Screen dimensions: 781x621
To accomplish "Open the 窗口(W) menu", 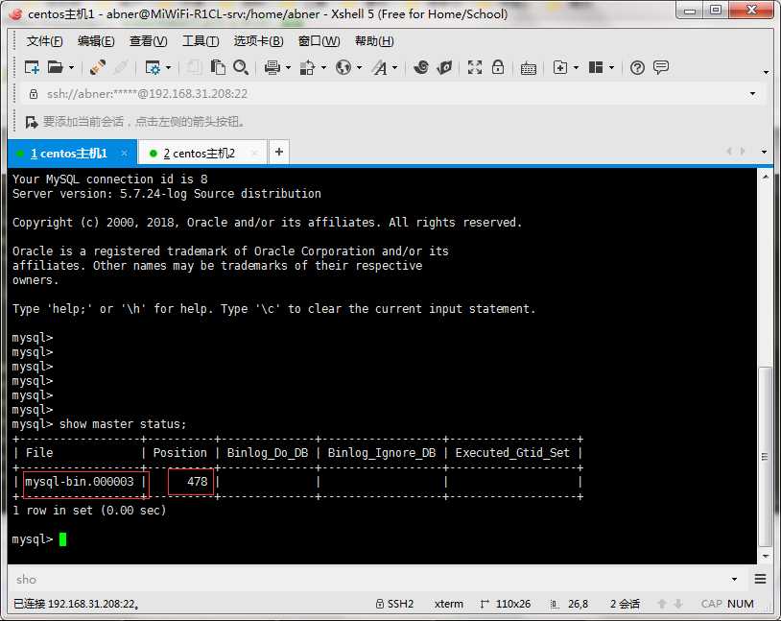I will pos(319,41).
